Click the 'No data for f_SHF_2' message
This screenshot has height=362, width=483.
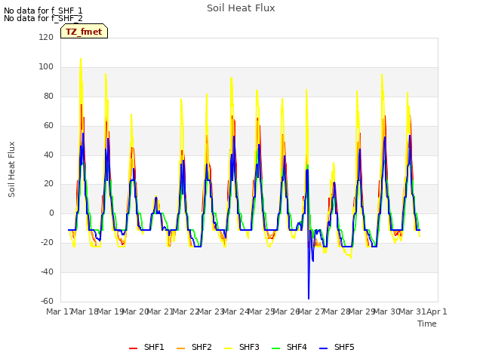pos(43,18)
